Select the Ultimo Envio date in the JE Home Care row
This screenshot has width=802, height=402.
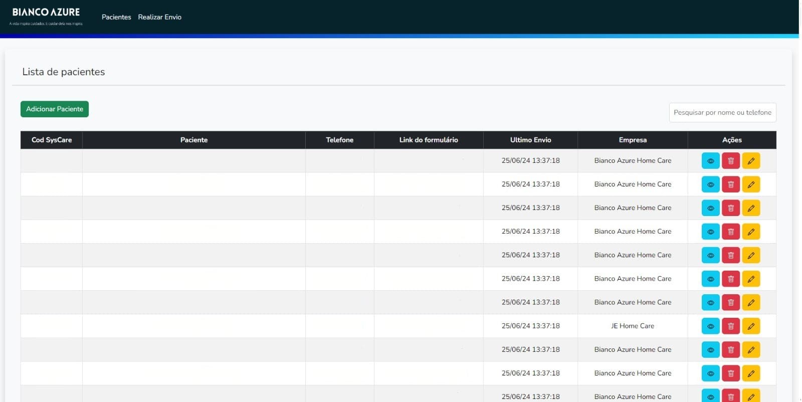coord(530,326)
